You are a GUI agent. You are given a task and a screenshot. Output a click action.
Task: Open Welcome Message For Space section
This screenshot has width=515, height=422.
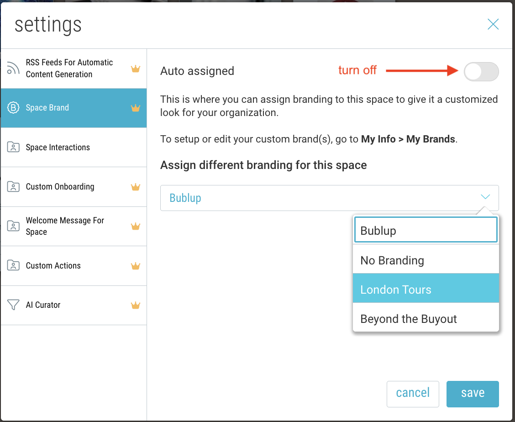click(x=65, y=226)
